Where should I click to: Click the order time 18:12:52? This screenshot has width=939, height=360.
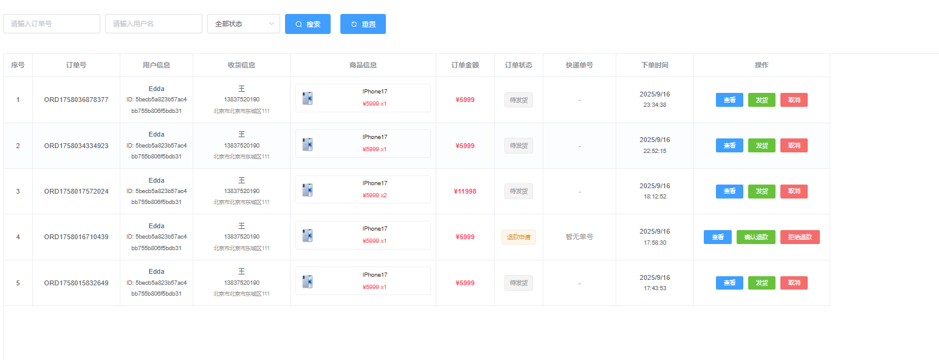655,197
